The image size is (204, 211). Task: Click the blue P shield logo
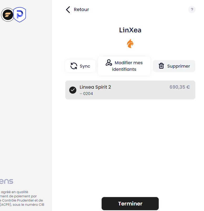[20, 14]
